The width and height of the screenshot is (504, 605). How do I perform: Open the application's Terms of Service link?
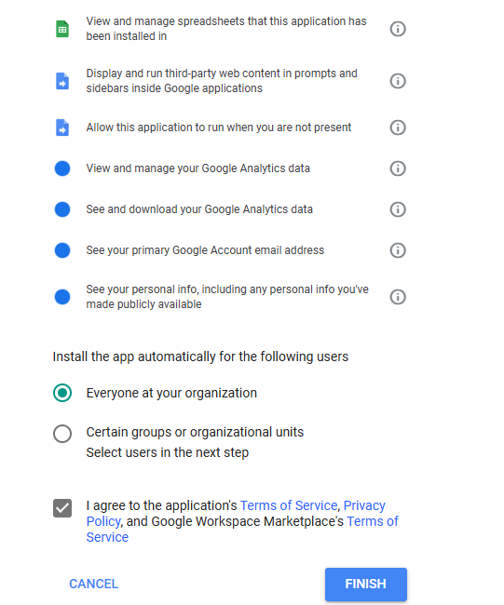click(x=289, y=505)
